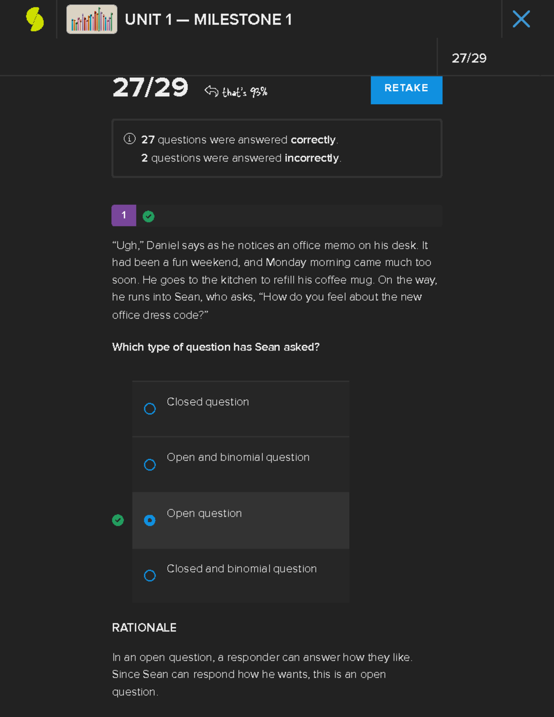This screenshot has width=554, height=717.
Task: Click the 'Unit 1 — Milestone 1' title
Action: 208,19
